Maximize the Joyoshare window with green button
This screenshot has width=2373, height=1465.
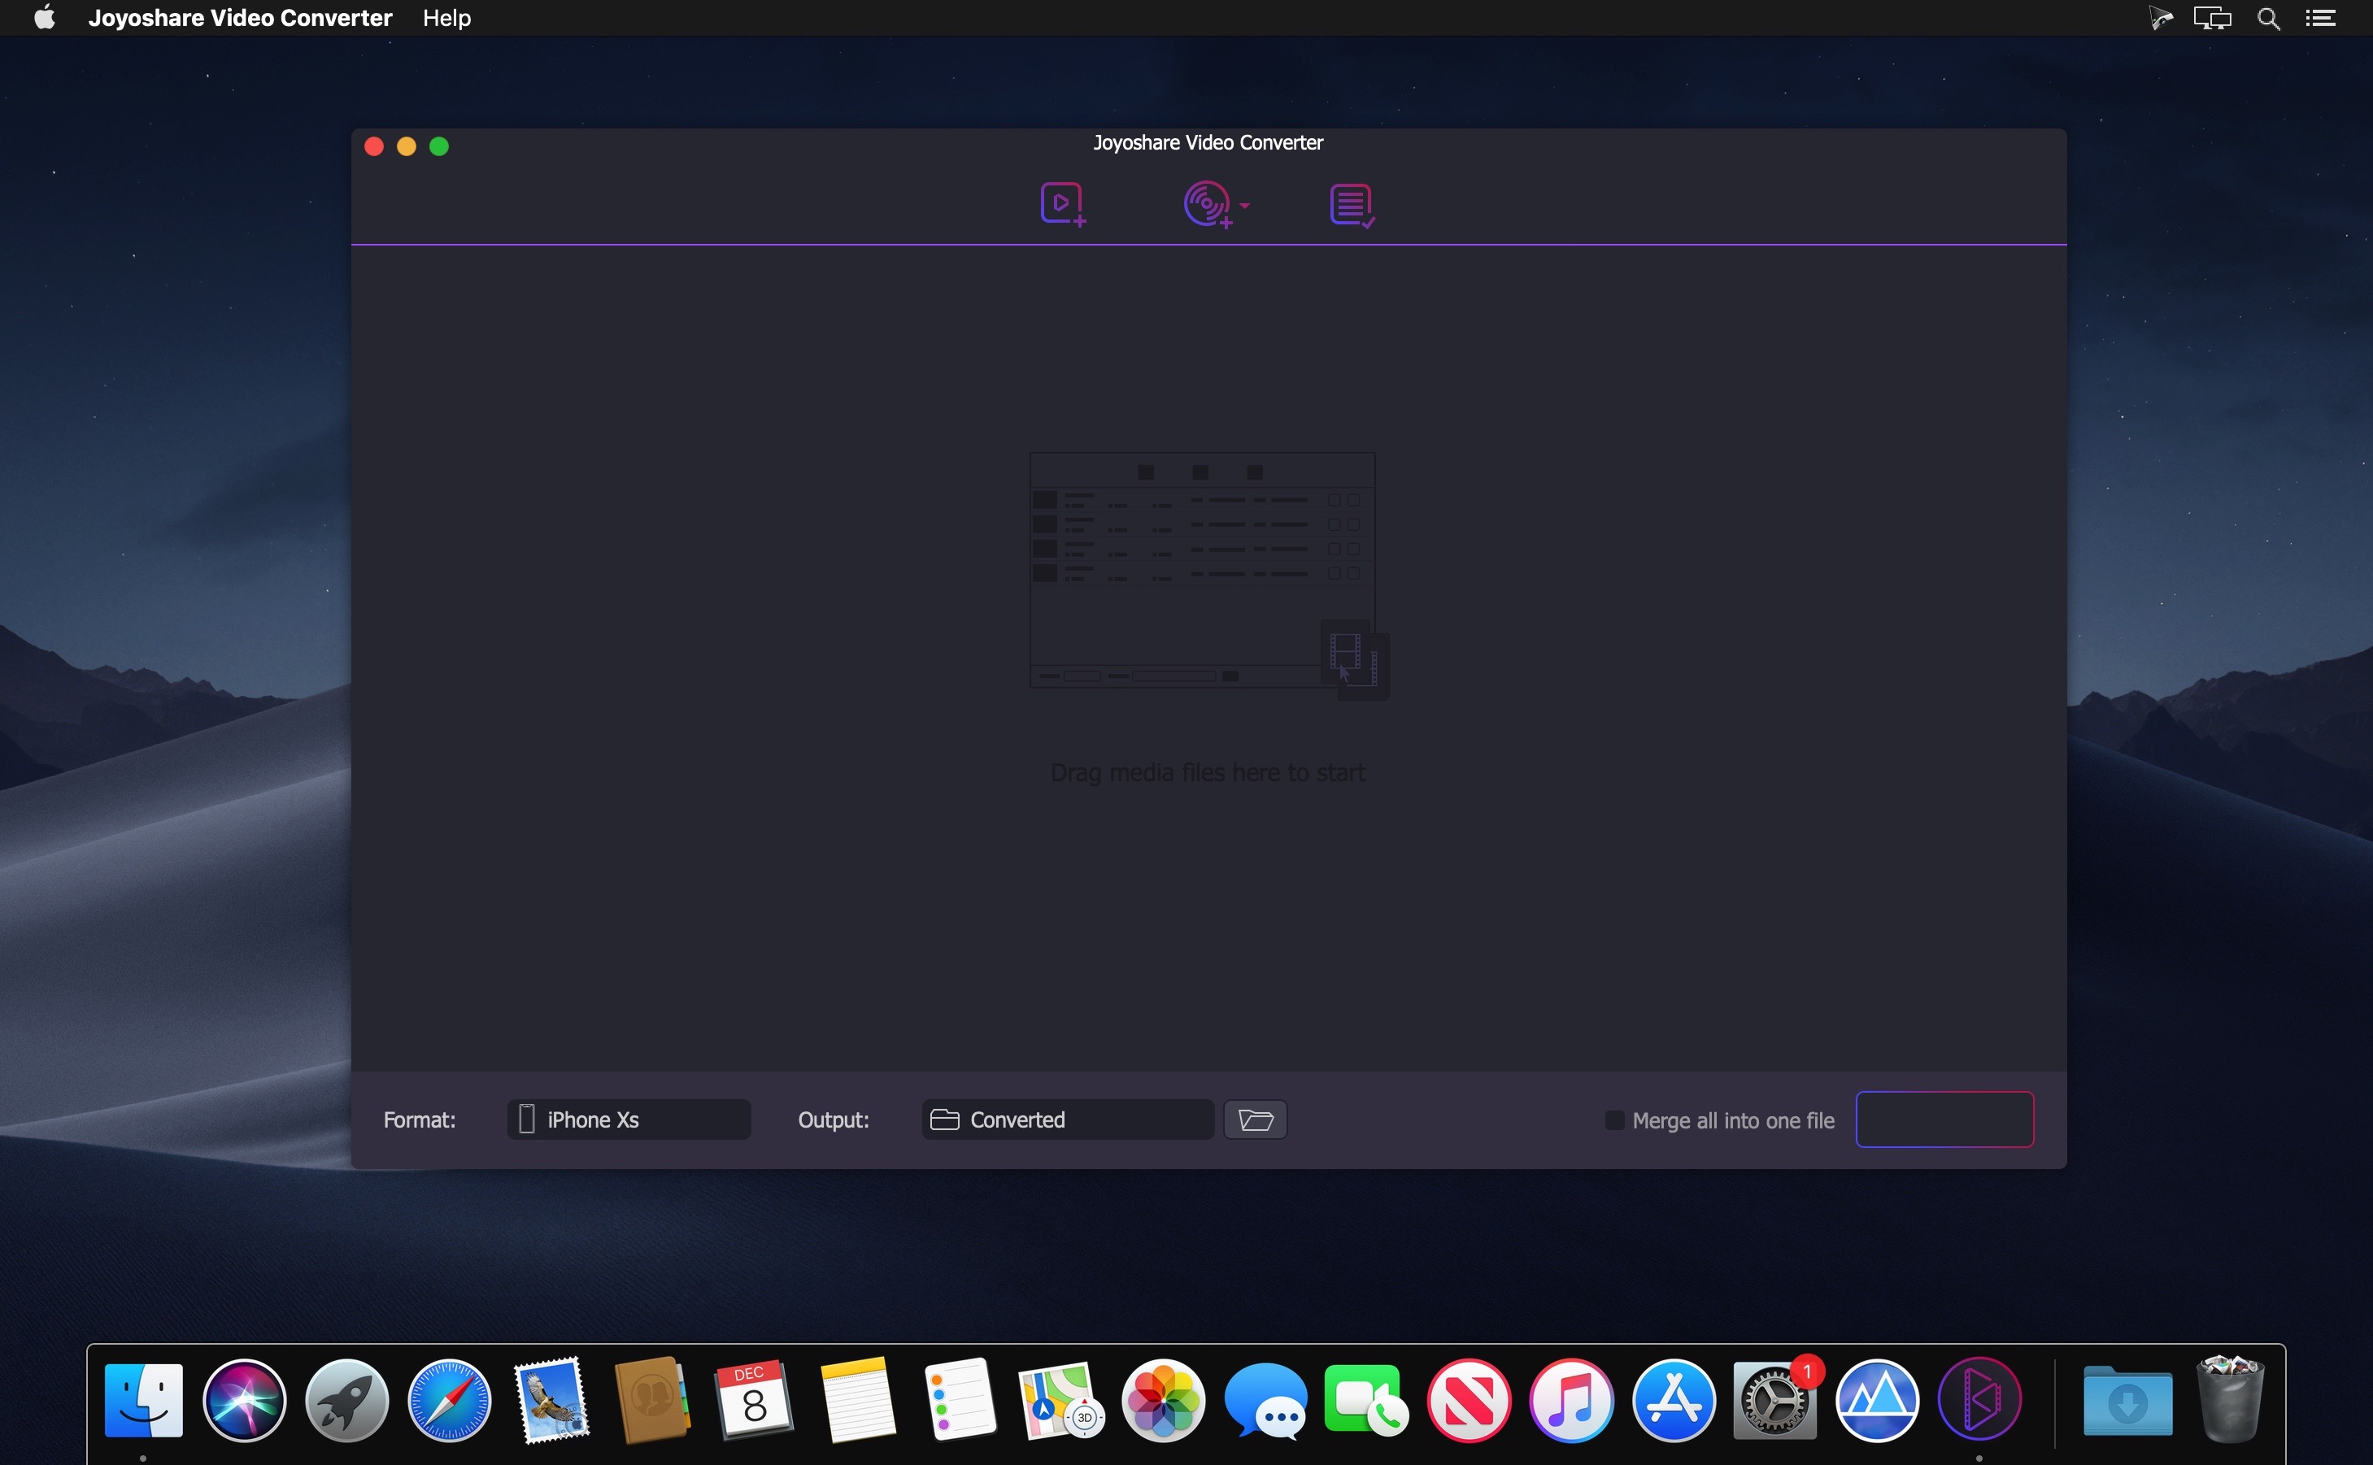[x=439, y=146]
